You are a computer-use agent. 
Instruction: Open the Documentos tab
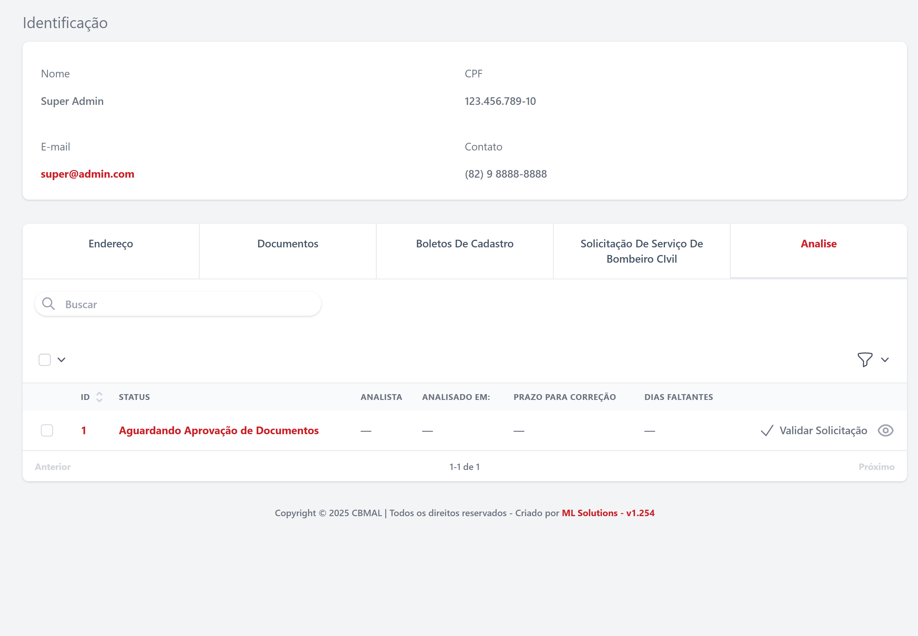(x=288, y=243)
